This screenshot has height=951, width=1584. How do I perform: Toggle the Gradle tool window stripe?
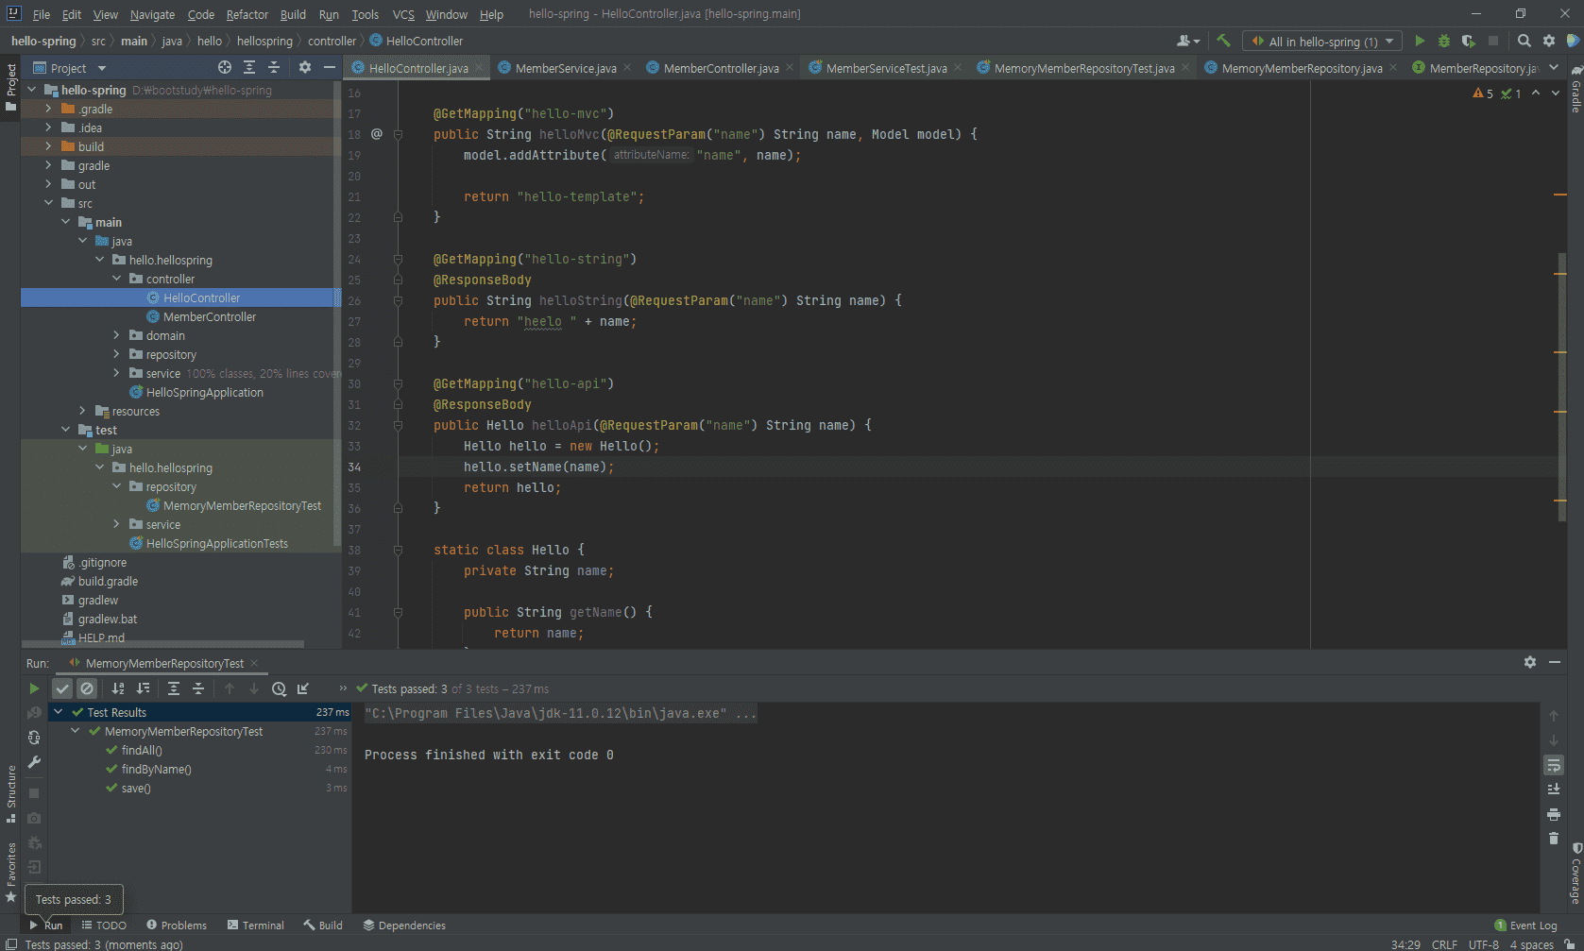[x=1575, y=89]
